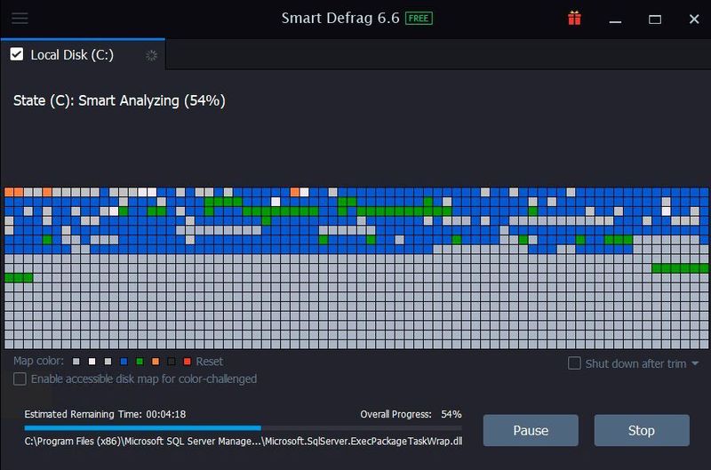
Task: Click the Overall Progress 54% label
Action: (411, 414)
